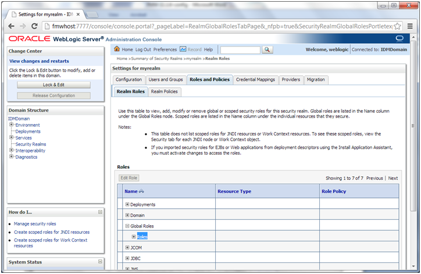
Task: Bookmark this page with the star icon
Action: coord(397,26)
